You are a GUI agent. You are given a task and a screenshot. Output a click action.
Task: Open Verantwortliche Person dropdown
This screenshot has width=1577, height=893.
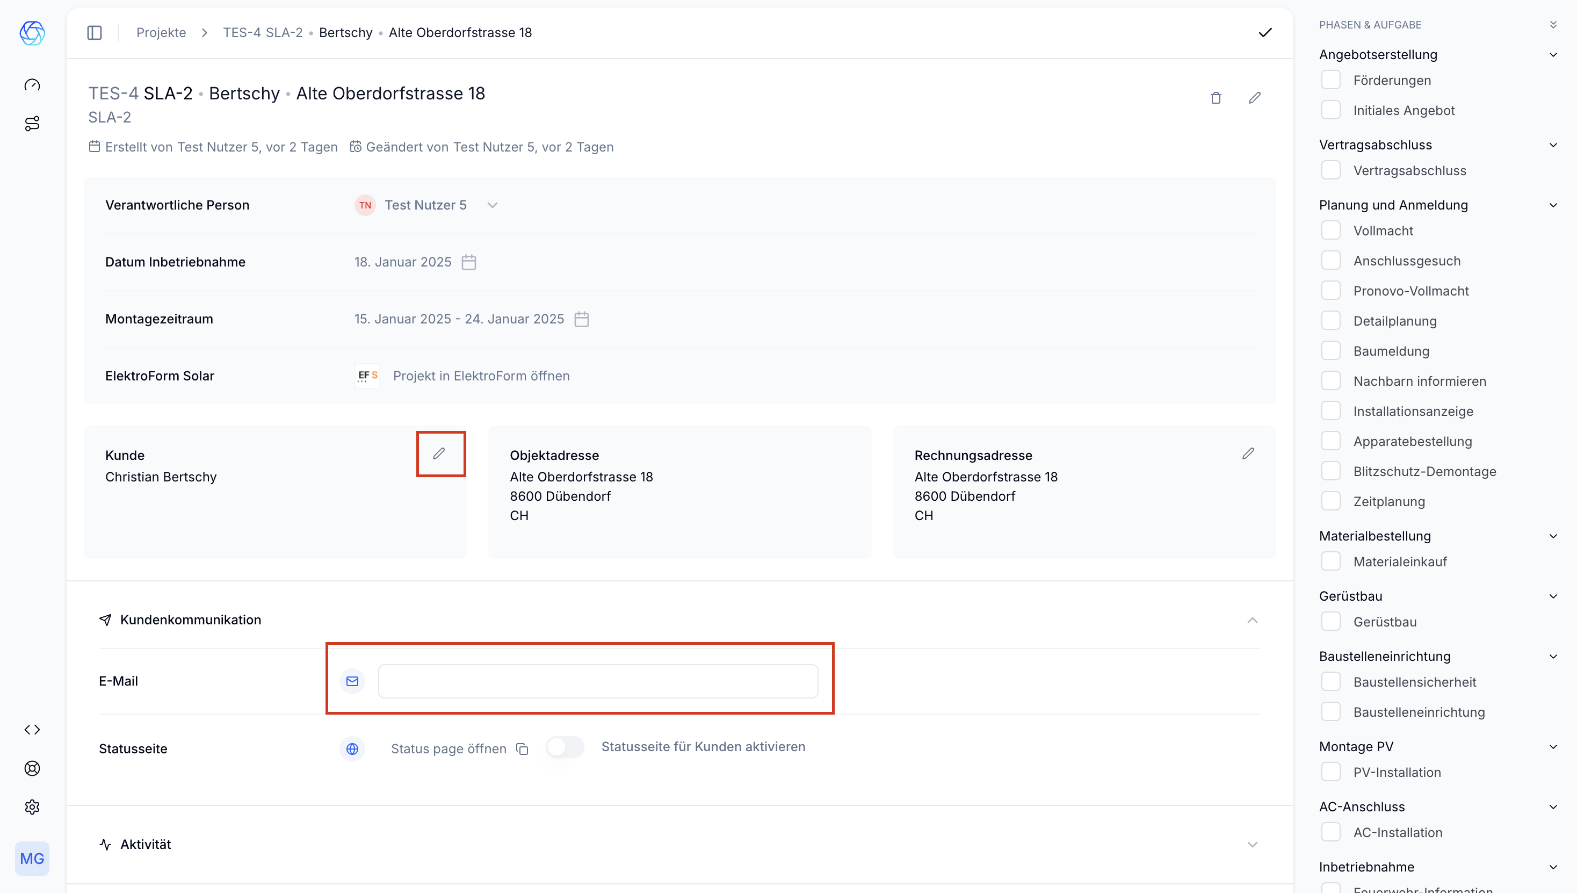coord(493,205)
